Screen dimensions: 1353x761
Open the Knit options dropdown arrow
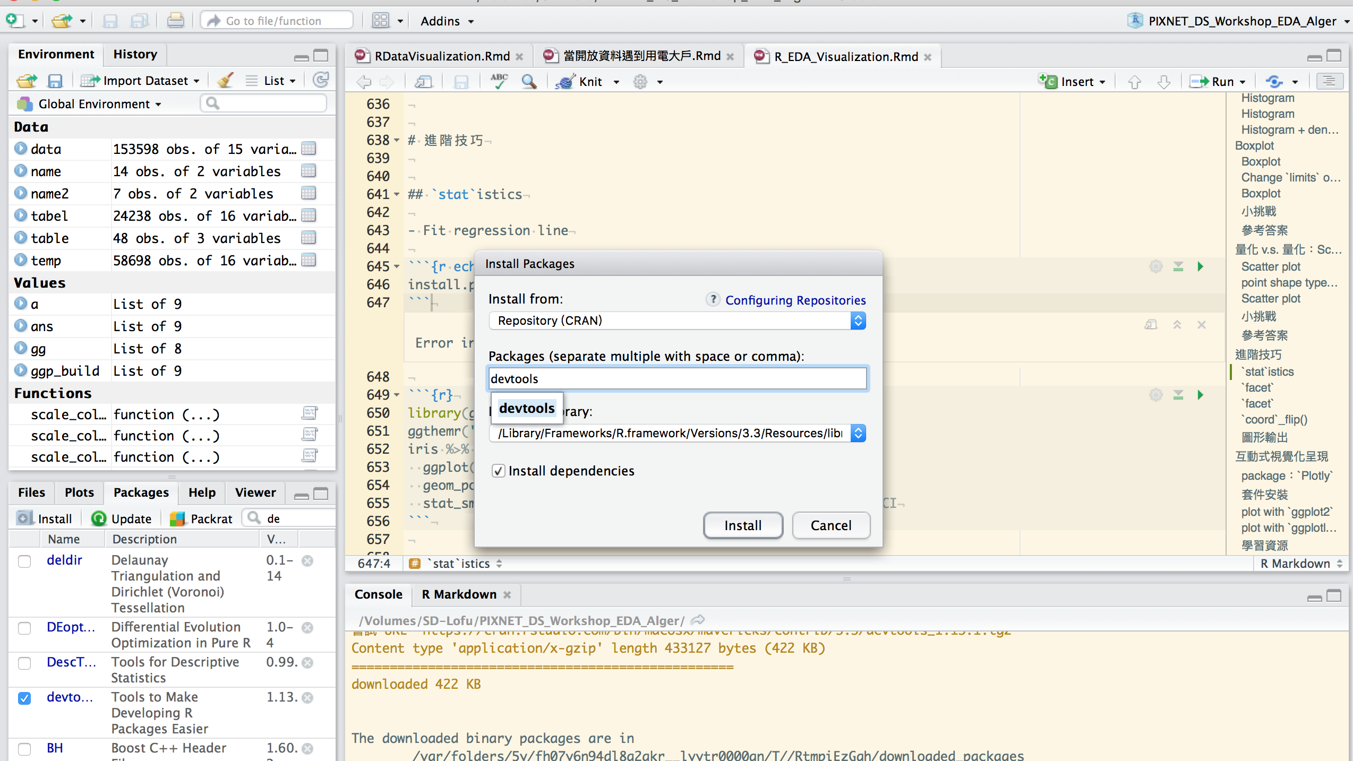click(x=616, y=82)
